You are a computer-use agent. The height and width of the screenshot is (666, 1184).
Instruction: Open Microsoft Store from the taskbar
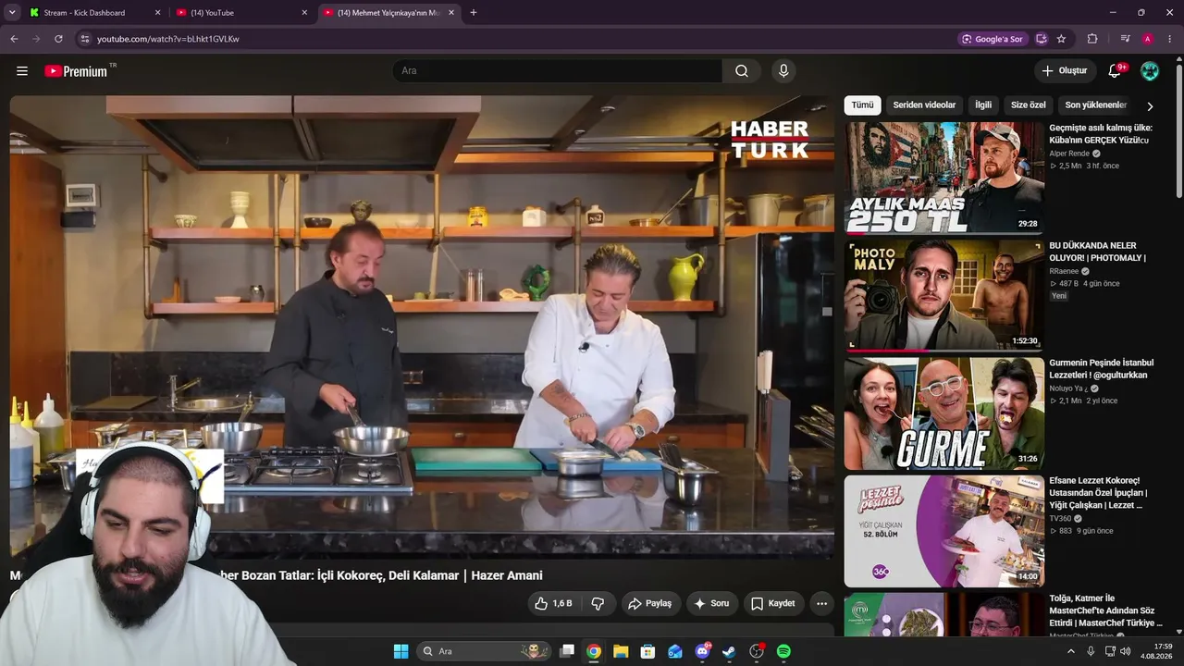(648, 651)
